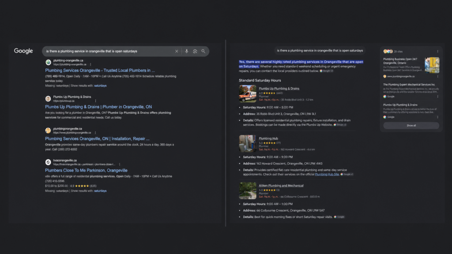The height and width of the screenshot is (254, 452).
Task: Click the Saturday Hours 9:00 AM – 1:00 PM line
Action: pos(268,204)
